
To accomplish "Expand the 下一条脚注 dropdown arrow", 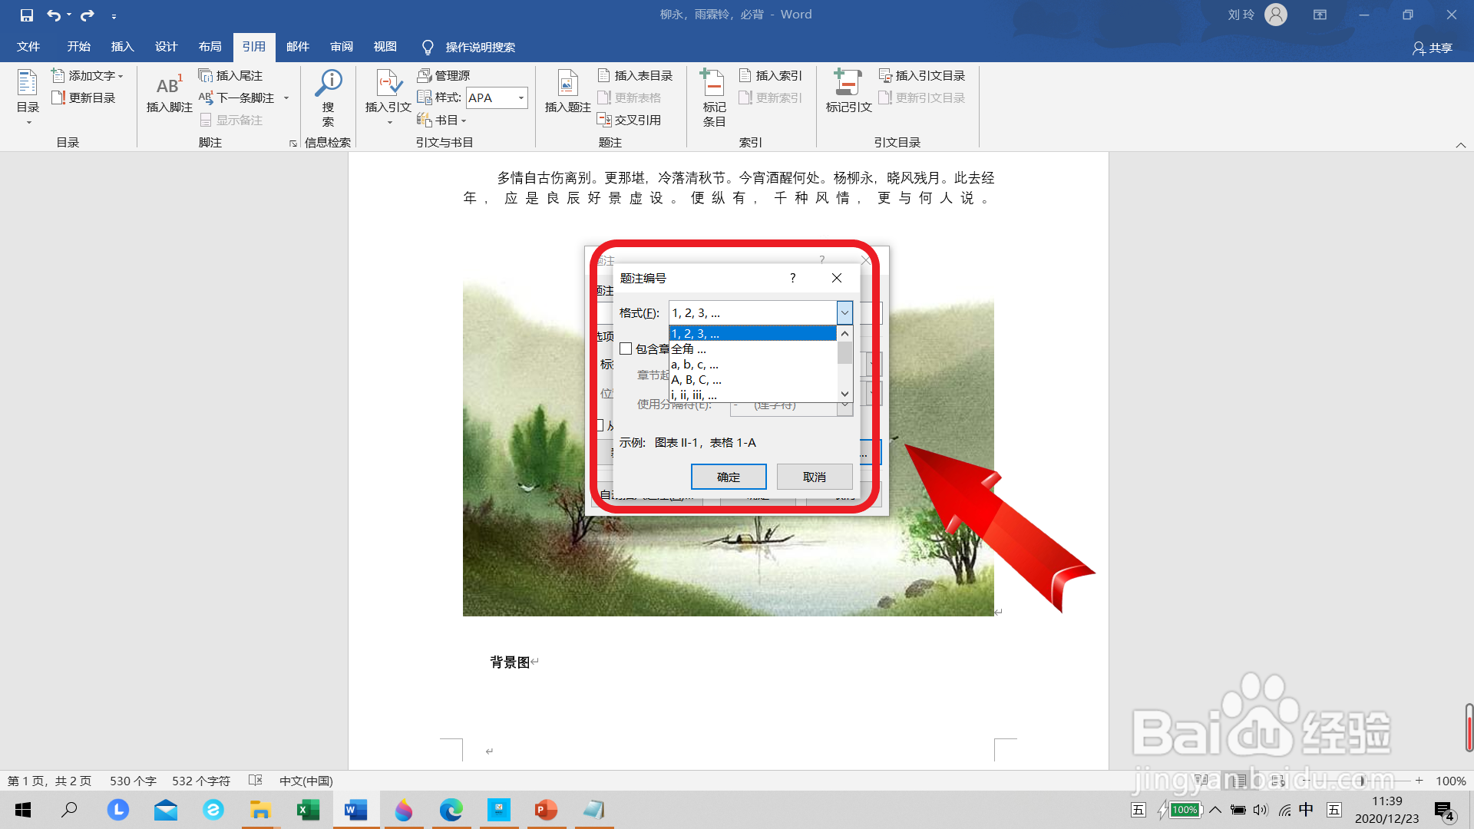I will click(x=286, y=98).
